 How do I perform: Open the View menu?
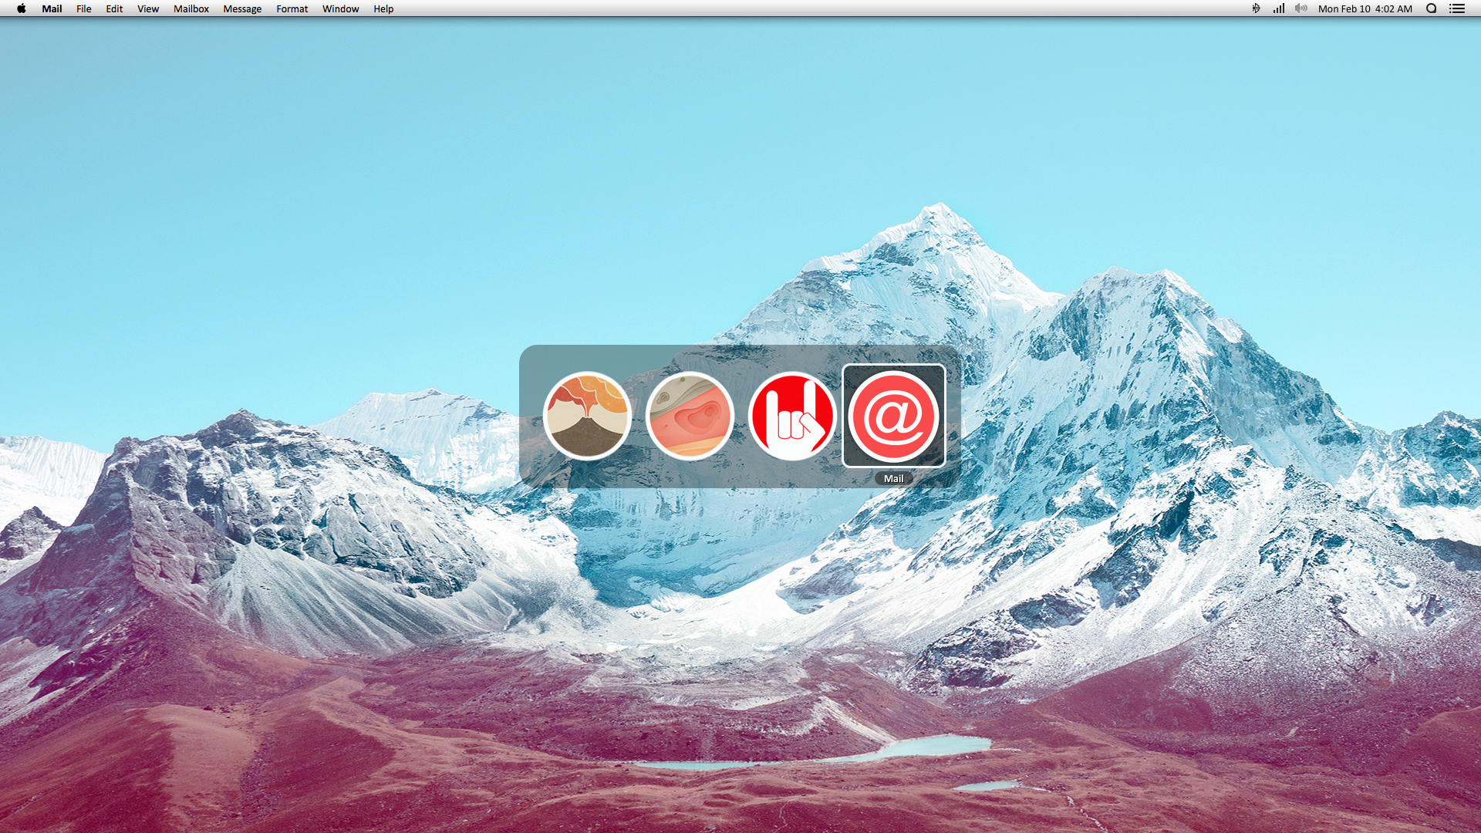(148, 8)
